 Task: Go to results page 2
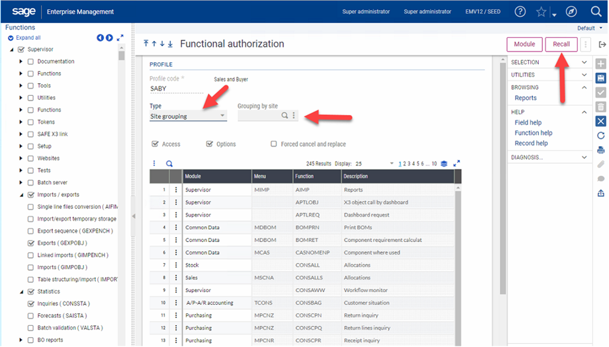(x=404, y=163)
